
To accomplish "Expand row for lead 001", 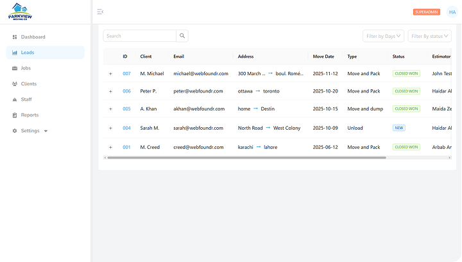I will 110,147.
